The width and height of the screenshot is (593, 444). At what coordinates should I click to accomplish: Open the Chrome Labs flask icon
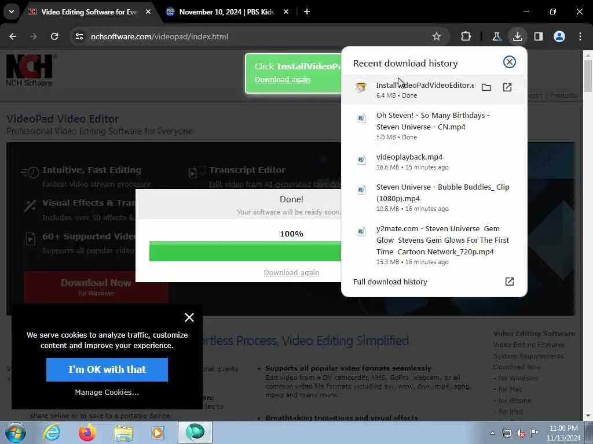point(496,36)
